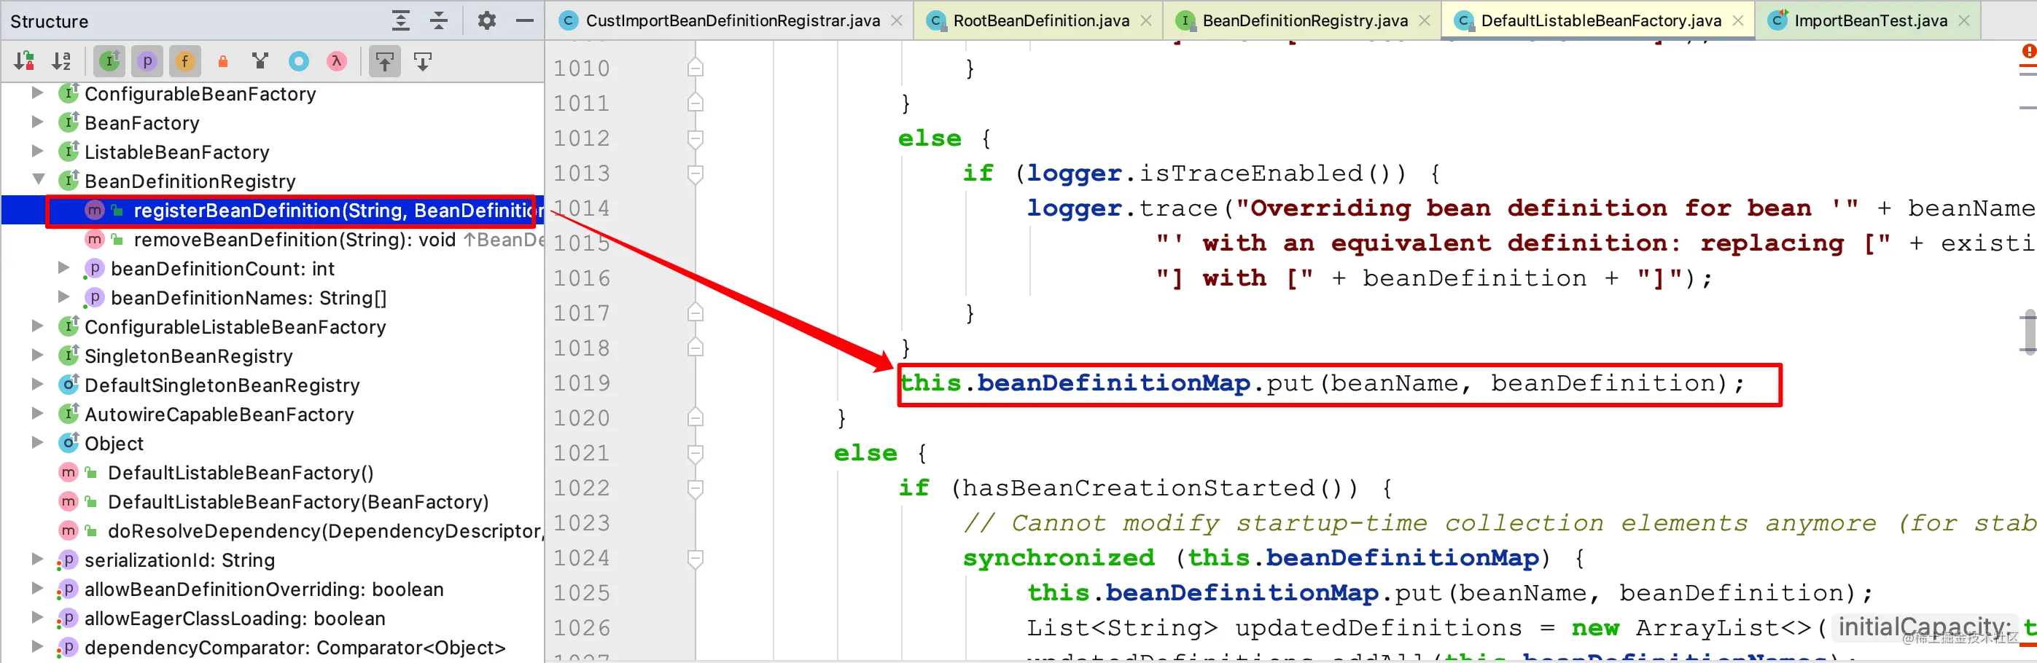Screen dimensions: 2037x663
Task: Expand serializationId property
Action: click(37, 560)
